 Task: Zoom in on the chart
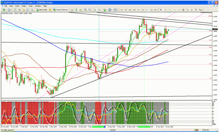point(85,10)
